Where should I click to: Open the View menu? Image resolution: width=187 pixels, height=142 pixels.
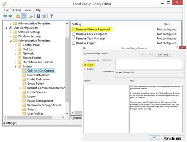pyautogui.click(x=28, y=10)
